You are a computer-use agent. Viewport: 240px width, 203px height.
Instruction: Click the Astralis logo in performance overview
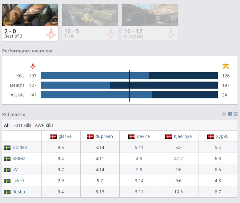[33, 66]
